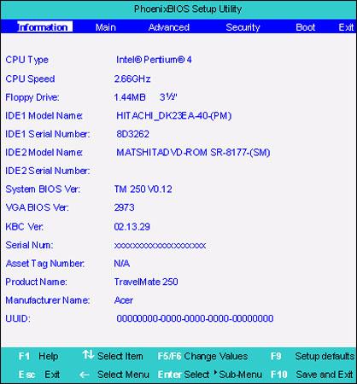This screenshot has height=384, width=357.
Task: Click the Product Name TravelMate 250 value
Action: pyautogui.click(x=146, y=282)
